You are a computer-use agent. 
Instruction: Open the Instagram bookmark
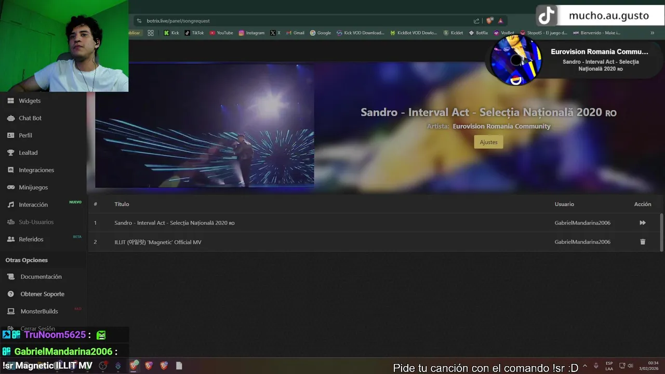pos(251,33)
